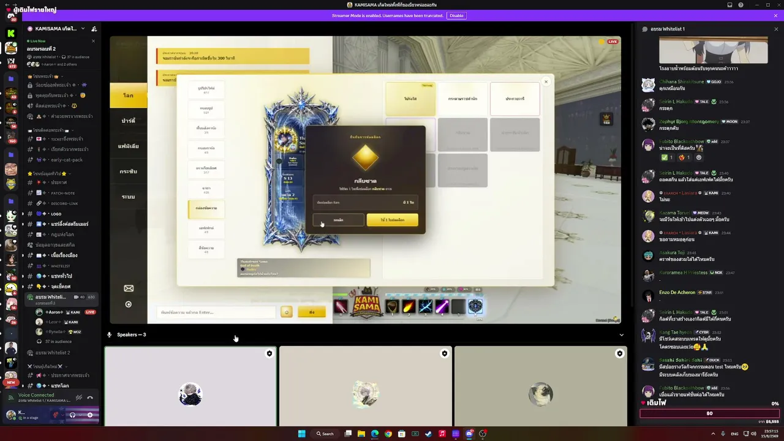Click the game chat message input field
The width and height of the screenshot is (784, 441).
coord(217,312)
